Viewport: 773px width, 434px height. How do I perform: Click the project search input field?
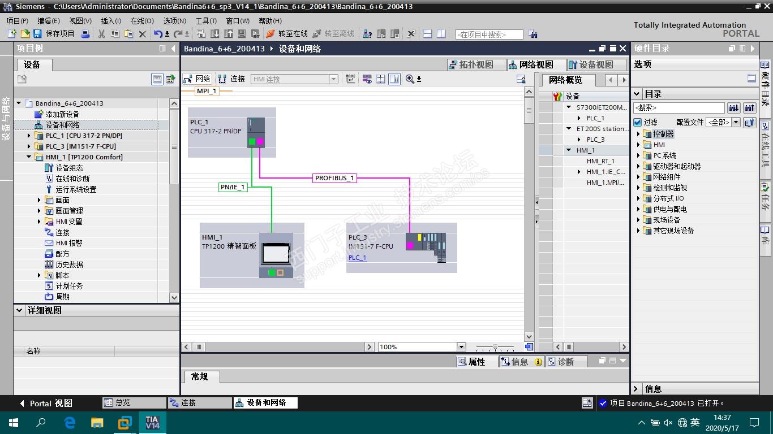(x=489, y=34)
